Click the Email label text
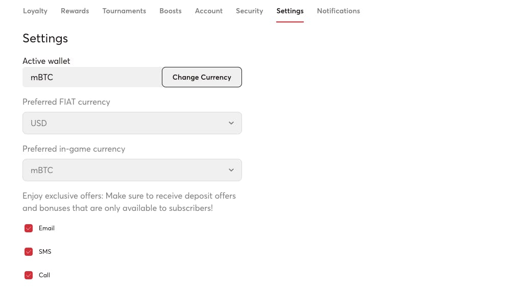 pyautogui.click(x=46, y=228)
